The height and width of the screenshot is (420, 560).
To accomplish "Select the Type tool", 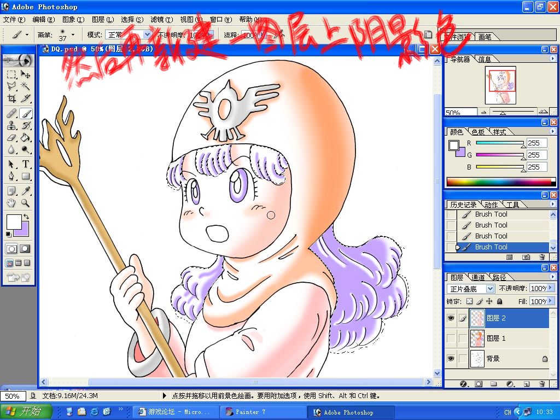I will coord(25,164).
